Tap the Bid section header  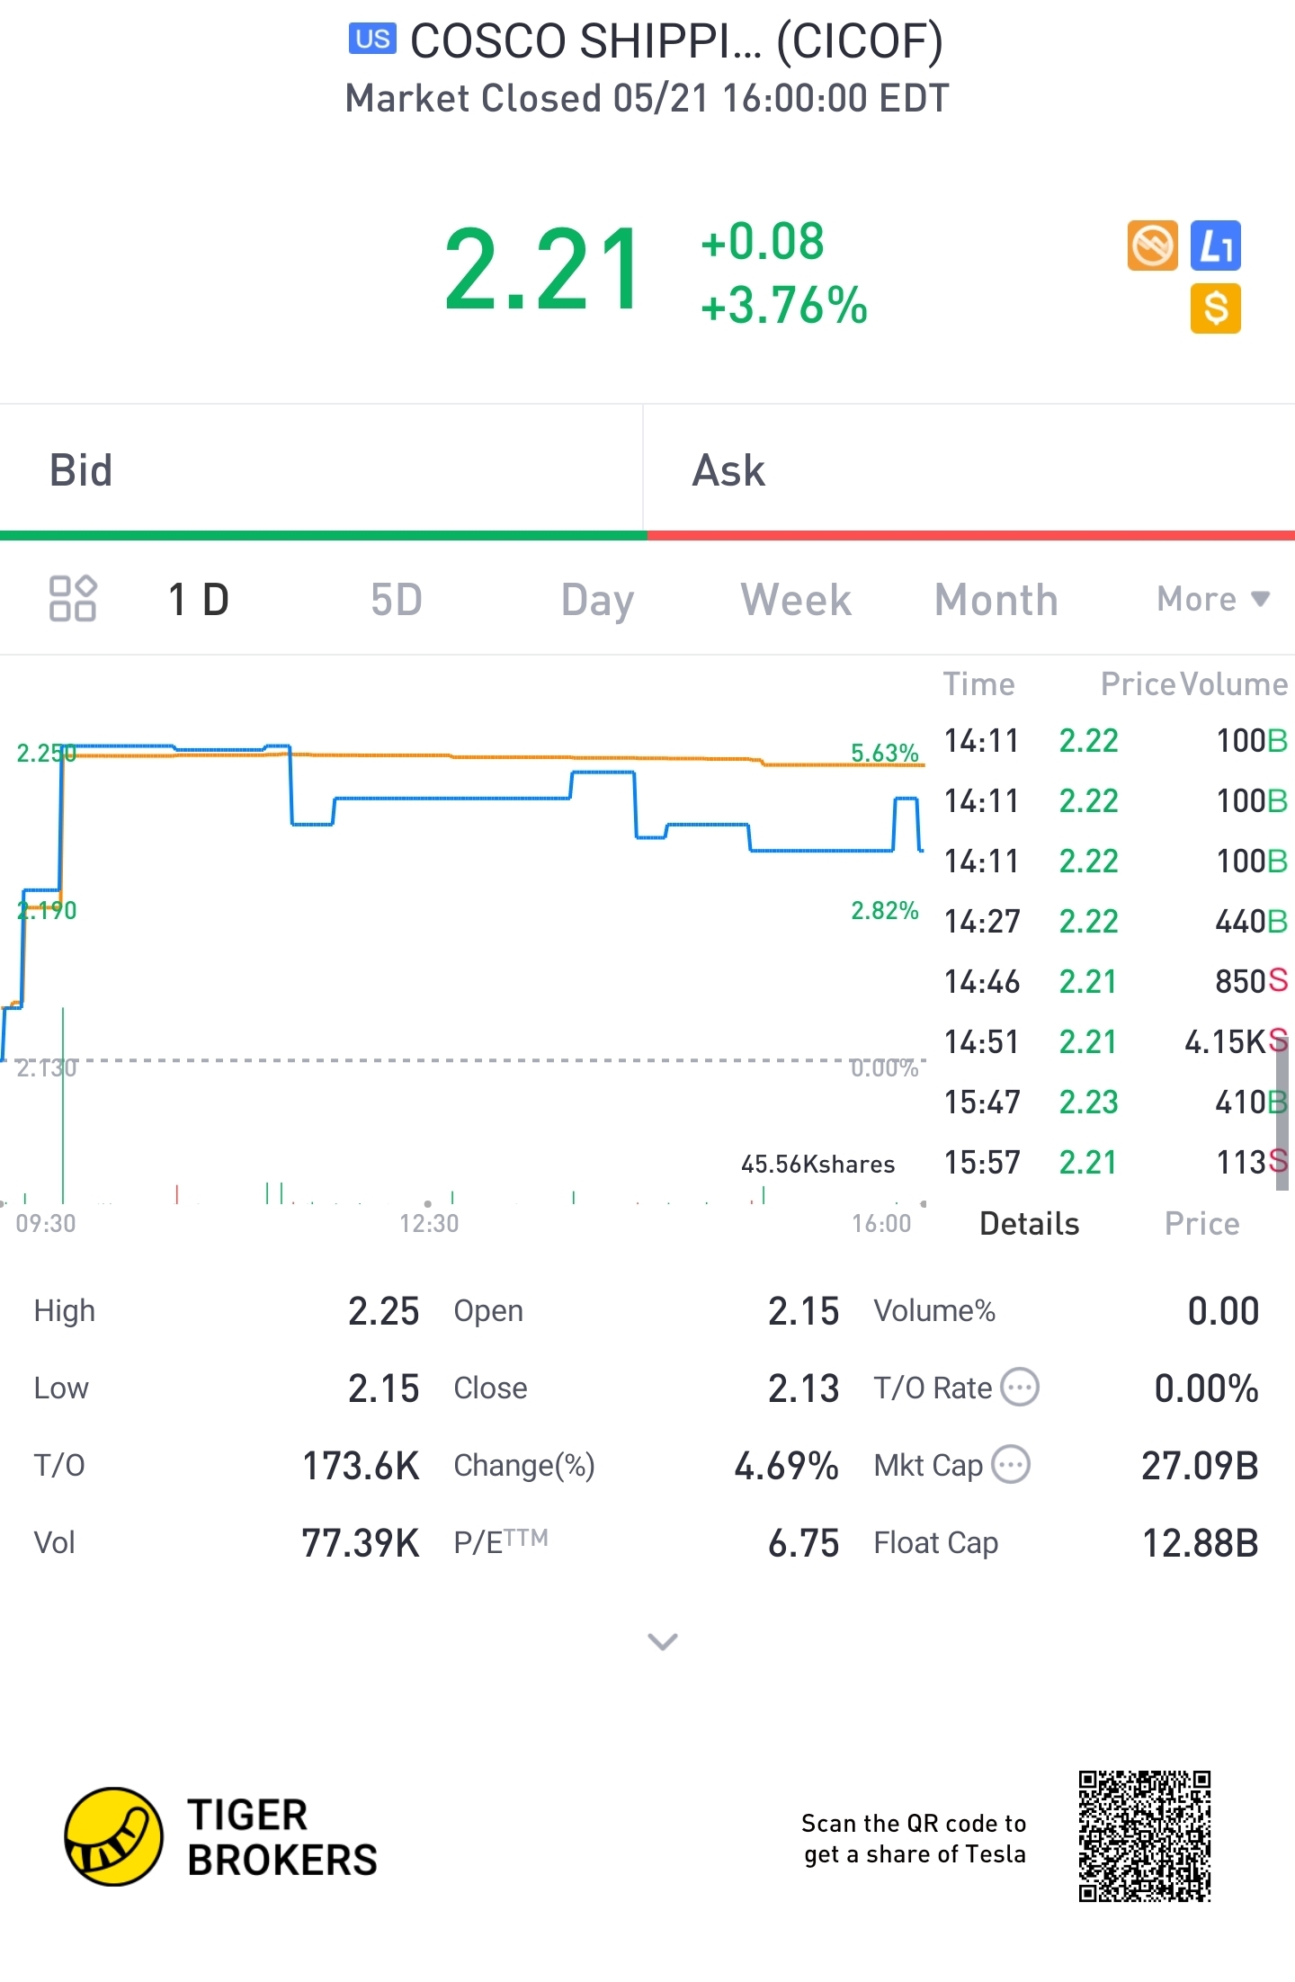click(x=81, y=470)
